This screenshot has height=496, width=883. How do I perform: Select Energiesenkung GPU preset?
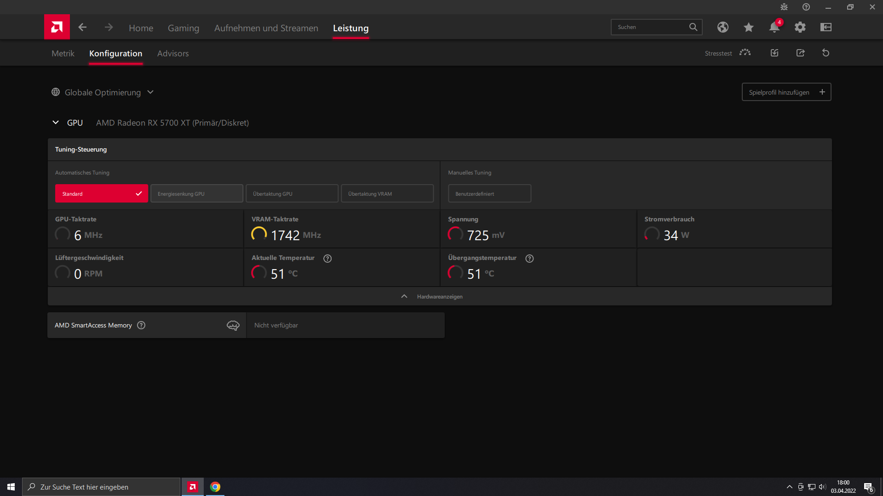pyautogui.click(x=196, y=193)
